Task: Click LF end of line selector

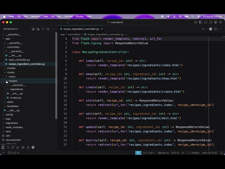Action: [x=183, y=153]
